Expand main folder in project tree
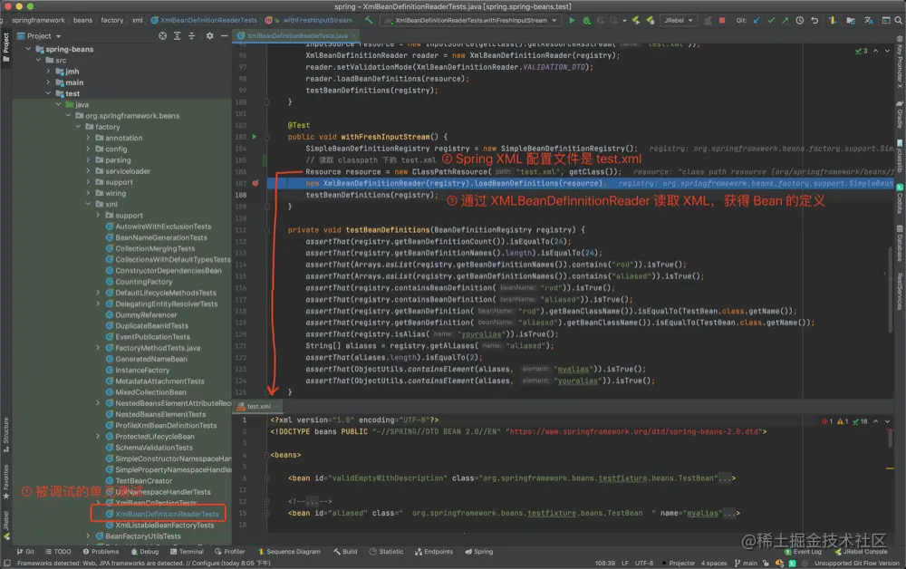This screenshot has width=906, height=569. (49, 82)
